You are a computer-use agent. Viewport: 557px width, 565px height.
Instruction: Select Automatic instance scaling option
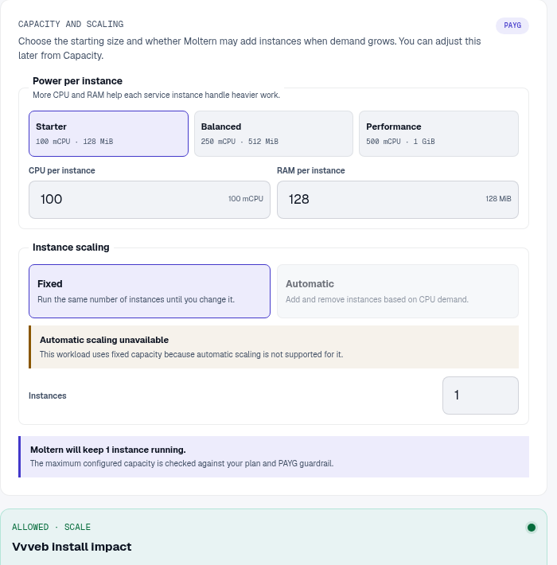(397, 291)
